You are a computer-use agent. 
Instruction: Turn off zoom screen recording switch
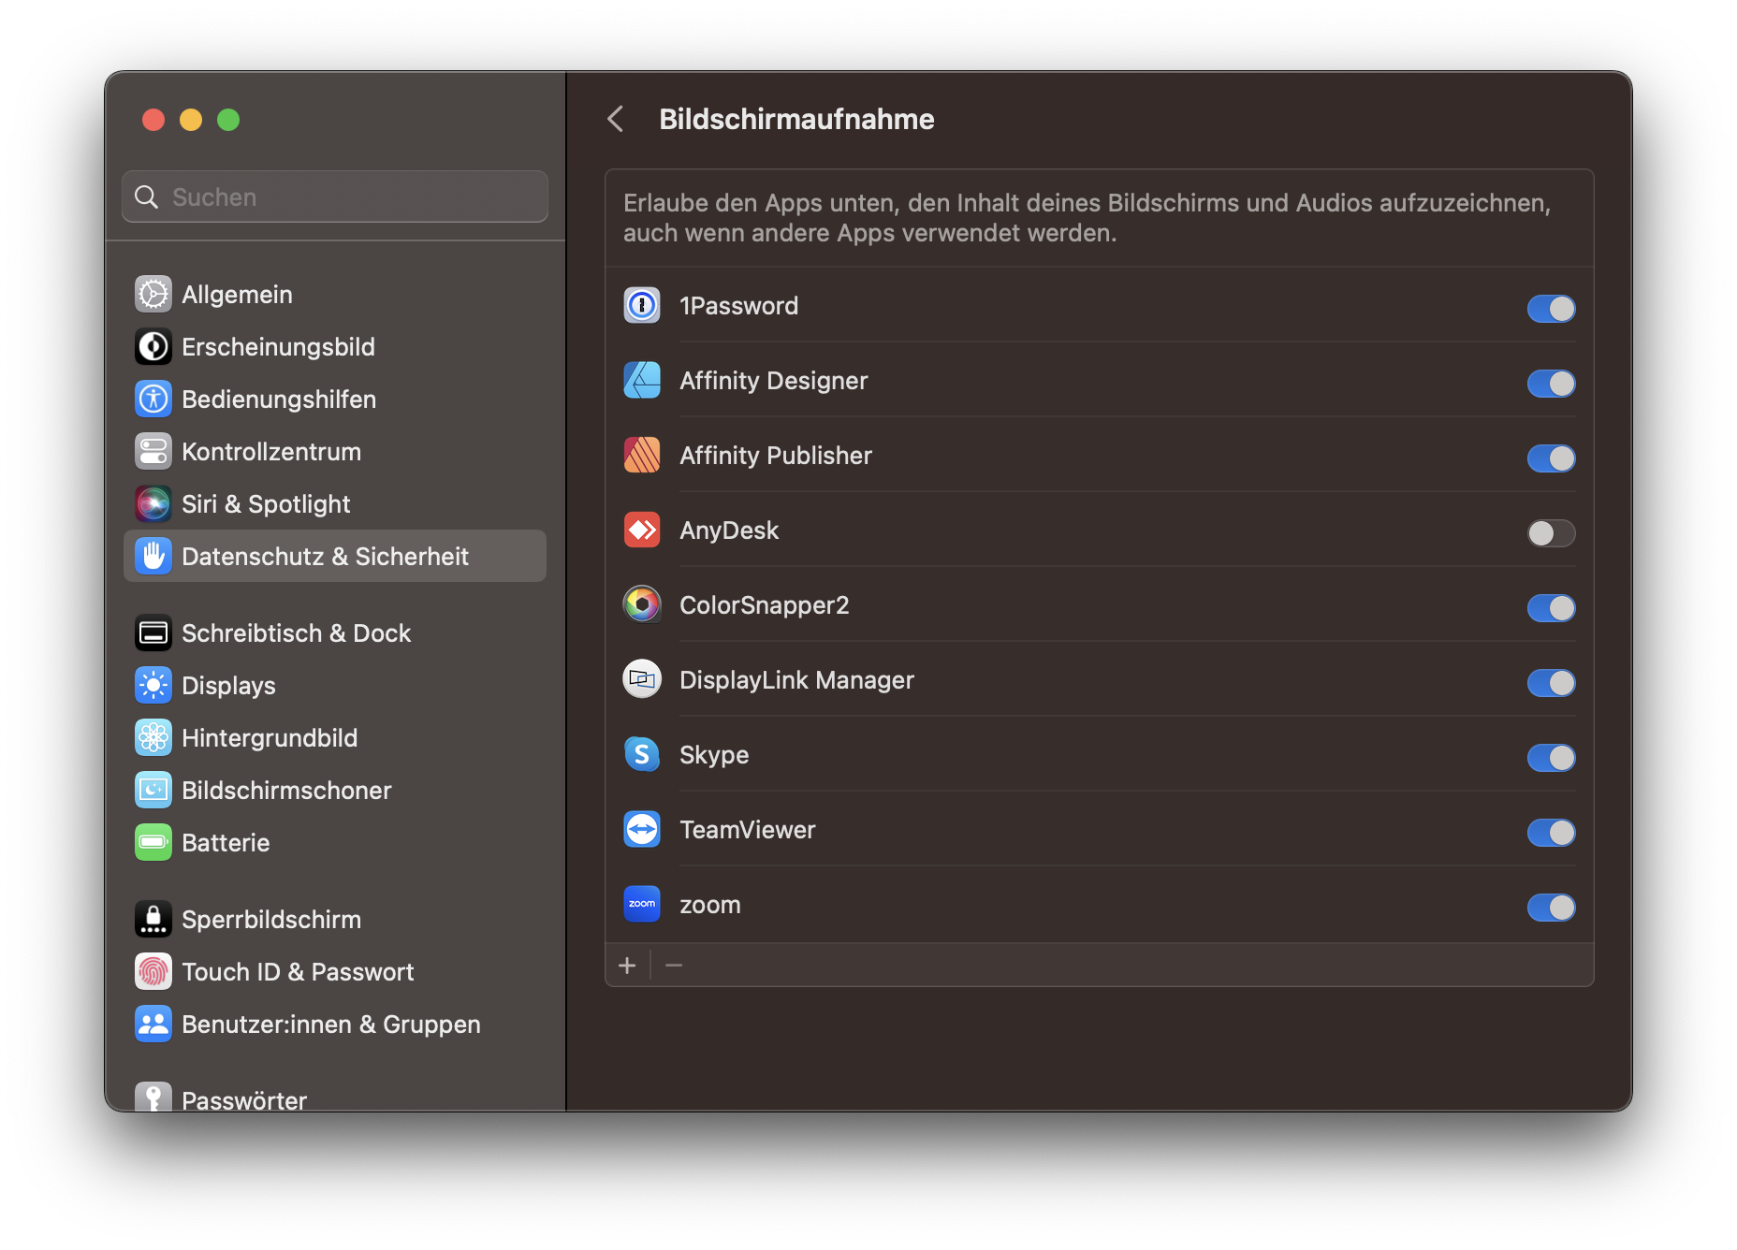[x=1551, y=907]
